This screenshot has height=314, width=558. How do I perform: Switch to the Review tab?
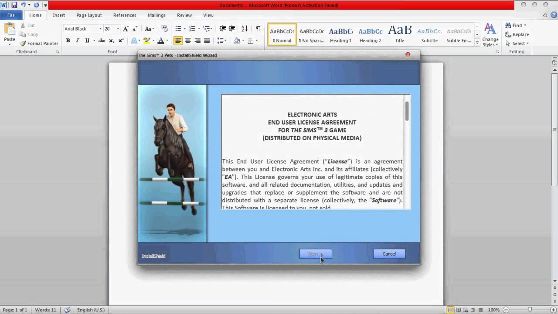tap(184, 15)
